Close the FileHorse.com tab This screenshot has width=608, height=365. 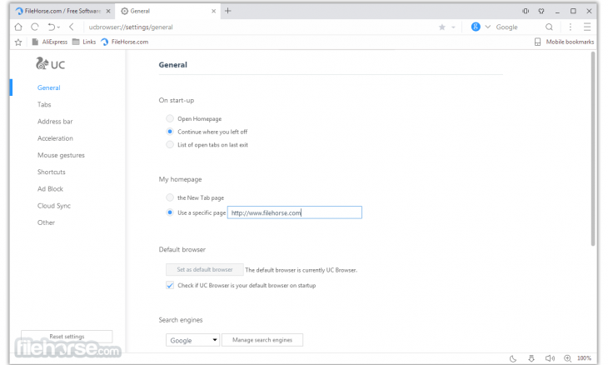click(x=108, y=11)
